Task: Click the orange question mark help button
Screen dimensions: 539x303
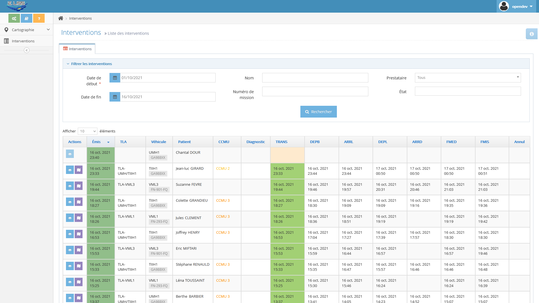Action: tap(39, 19)
